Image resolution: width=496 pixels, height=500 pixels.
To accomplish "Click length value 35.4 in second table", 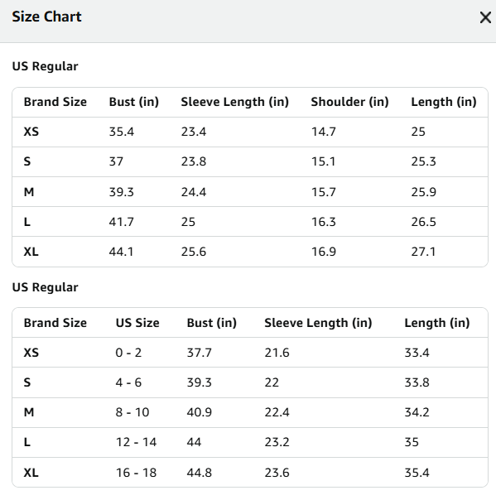I will click(x=417, y=473).
